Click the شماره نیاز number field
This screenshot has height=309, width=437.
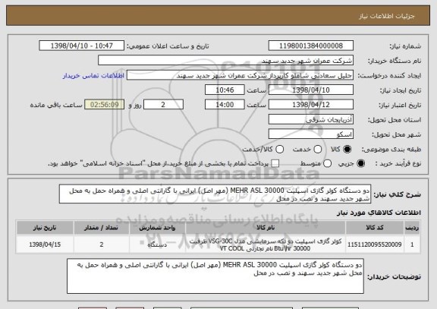[x=311, y=46]
